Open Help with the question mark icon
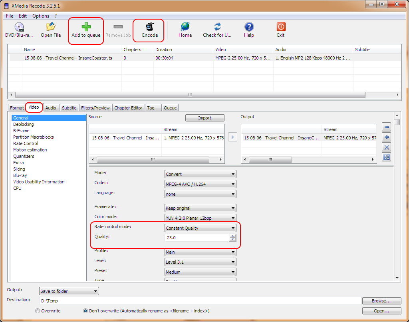 [x=249, y=27]
